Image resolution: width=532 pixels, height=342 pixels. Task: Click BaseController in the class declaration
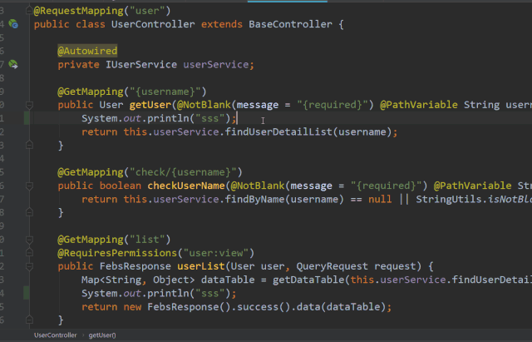pos(290,24)
